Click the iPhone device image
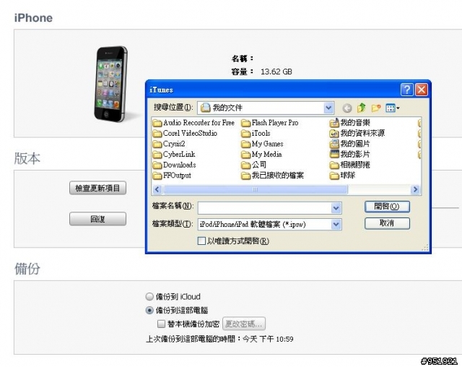Viewport: 462px width, 367px height. pyautogui.click(x=111, y=84)
